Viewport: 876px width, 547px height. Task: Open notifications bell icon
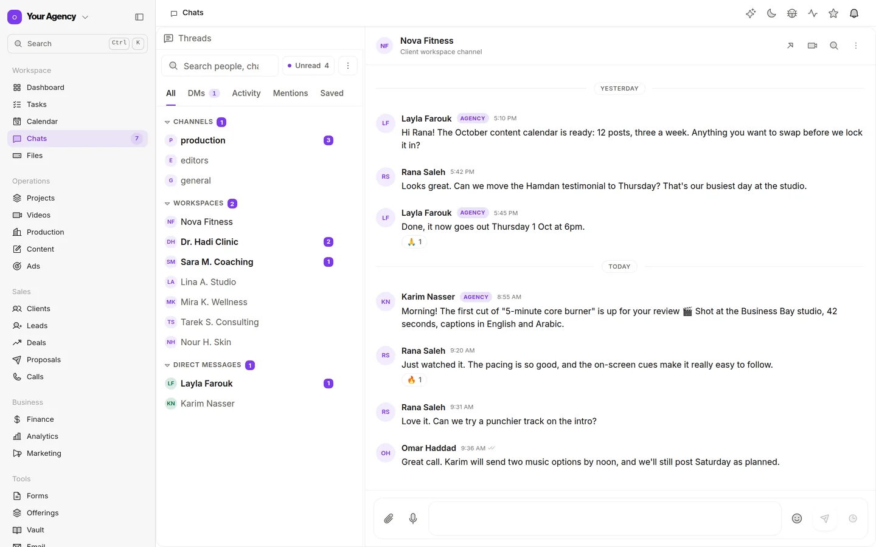(854, 13)
